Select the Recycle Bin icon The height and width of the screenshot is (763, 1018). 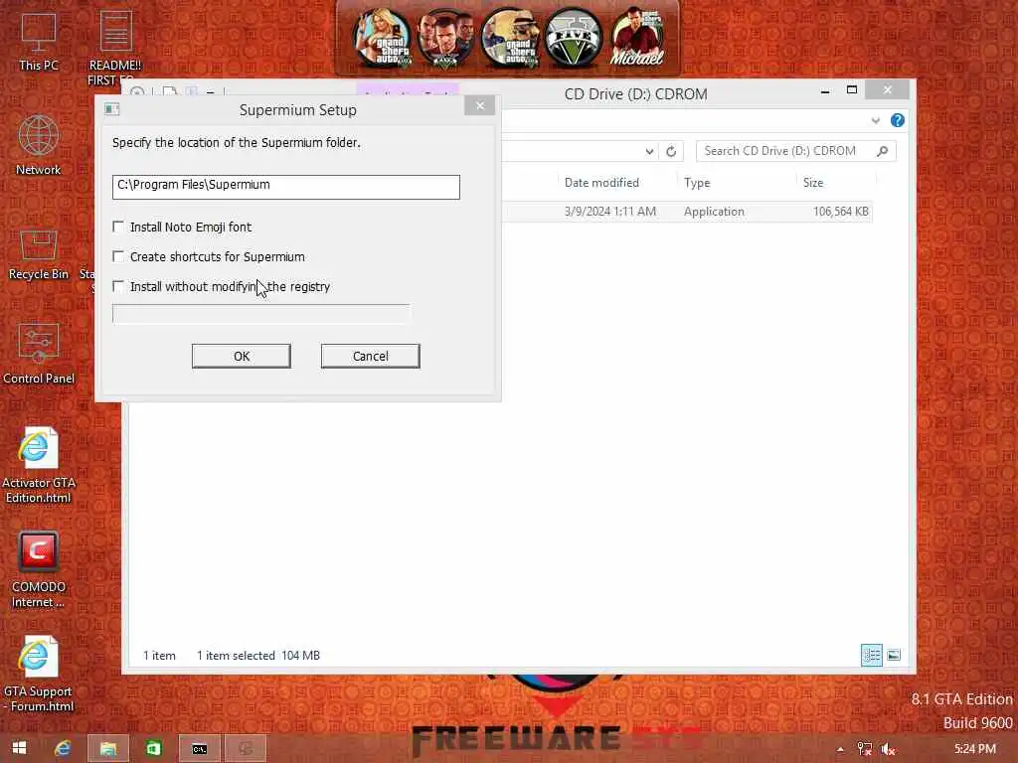pos(39,254)
